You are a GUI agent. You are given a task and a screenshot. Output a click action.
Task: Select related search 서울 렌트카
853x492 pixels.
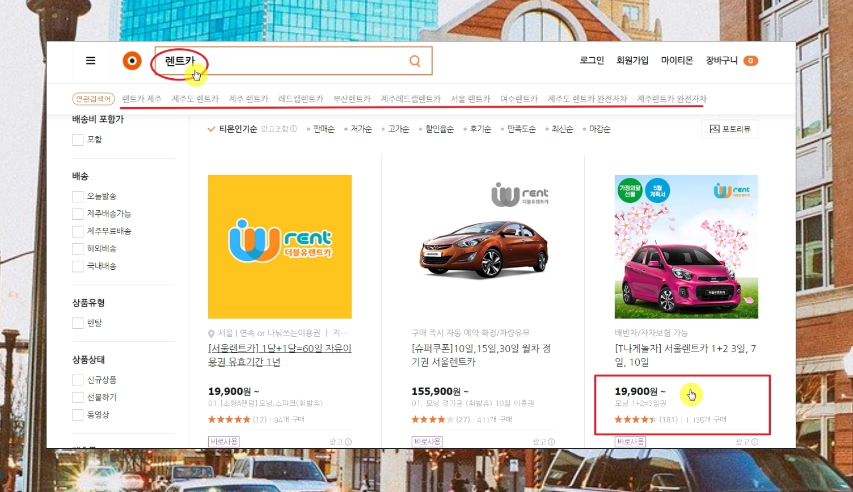tap(471, 99)
